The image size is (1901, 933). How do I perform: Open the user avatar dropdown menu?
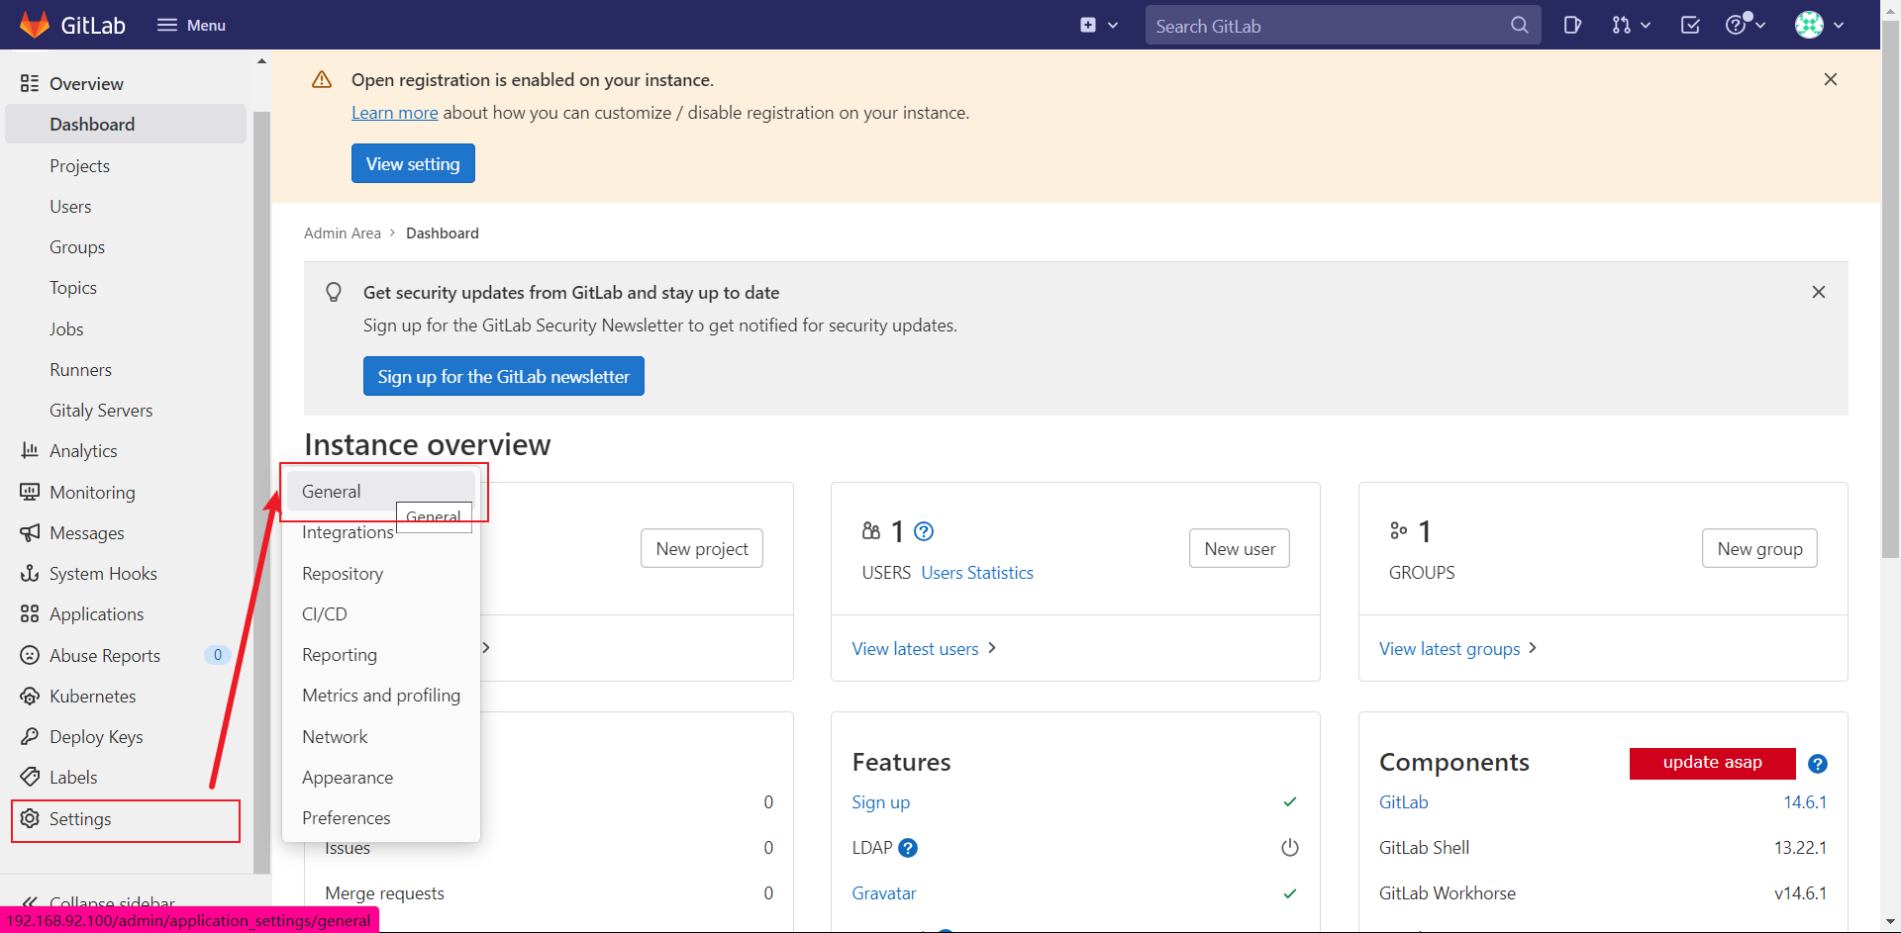point(1820,25)
